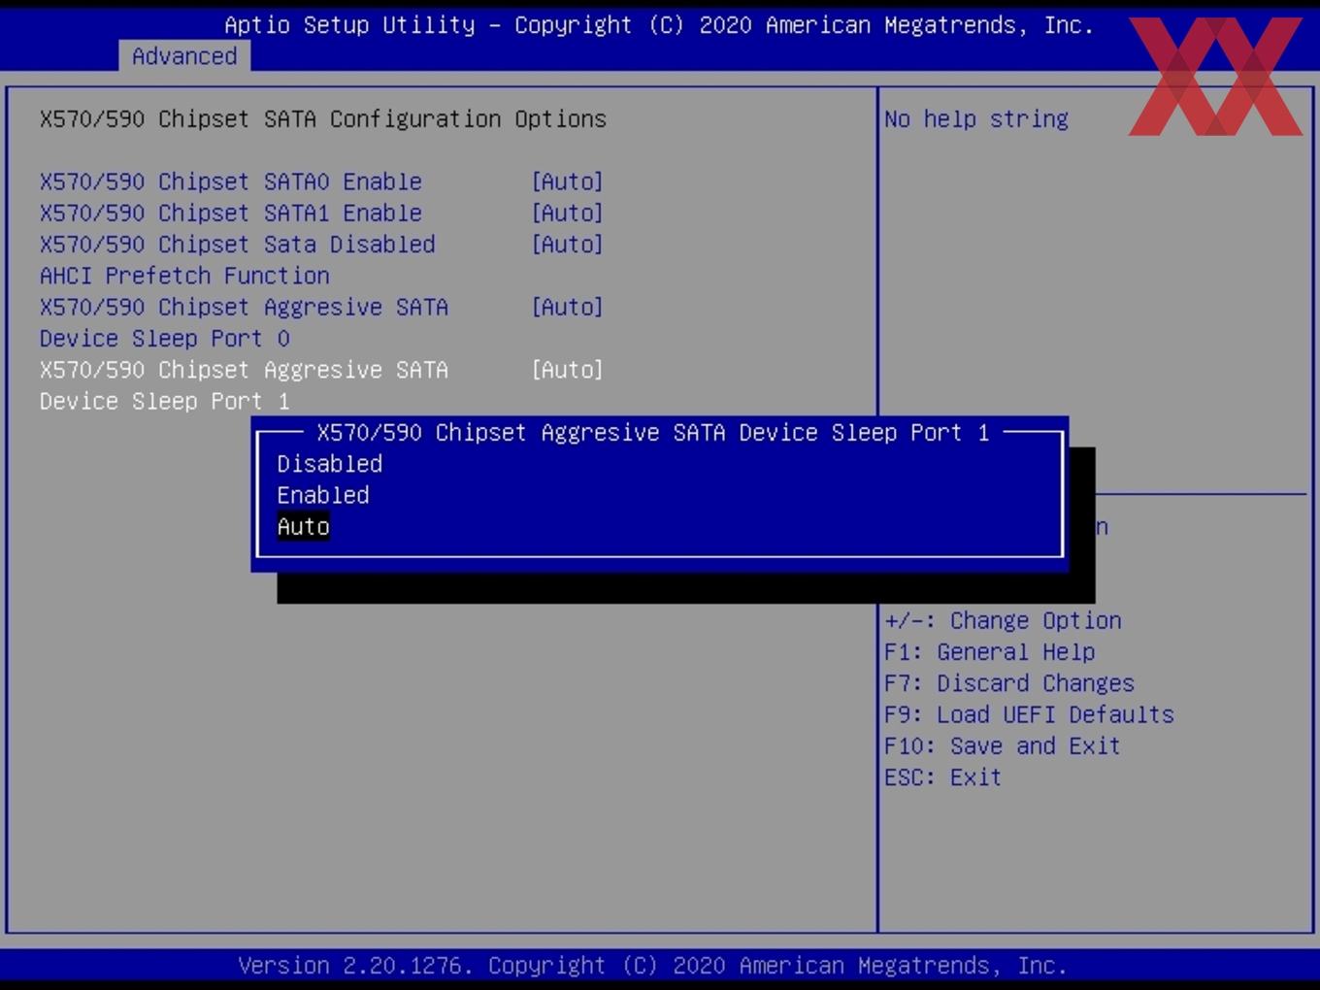Select X570/590 Chipset Sata Disabled label
This screenshot has width=1320, height=990.
point(238,244)
